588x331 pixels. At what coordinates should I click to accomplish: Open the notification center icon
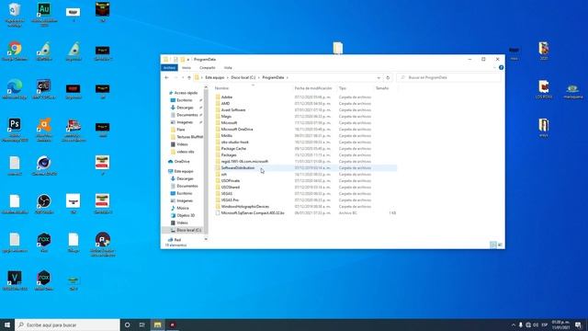coord(578,325)
